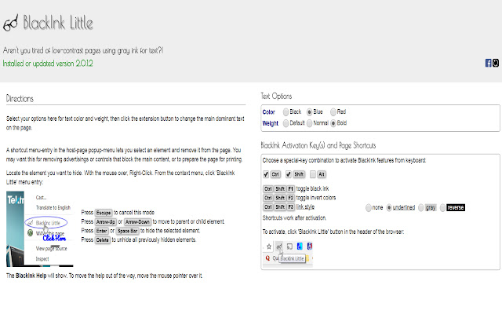Set link style to underlined
The height and width of the screenshot is (314, 502).
(389, 207)
